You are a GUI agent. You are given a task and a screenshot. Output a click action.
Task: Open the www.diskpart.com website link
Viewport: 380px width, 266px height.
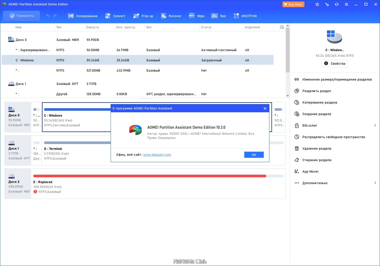pos(157,155)
